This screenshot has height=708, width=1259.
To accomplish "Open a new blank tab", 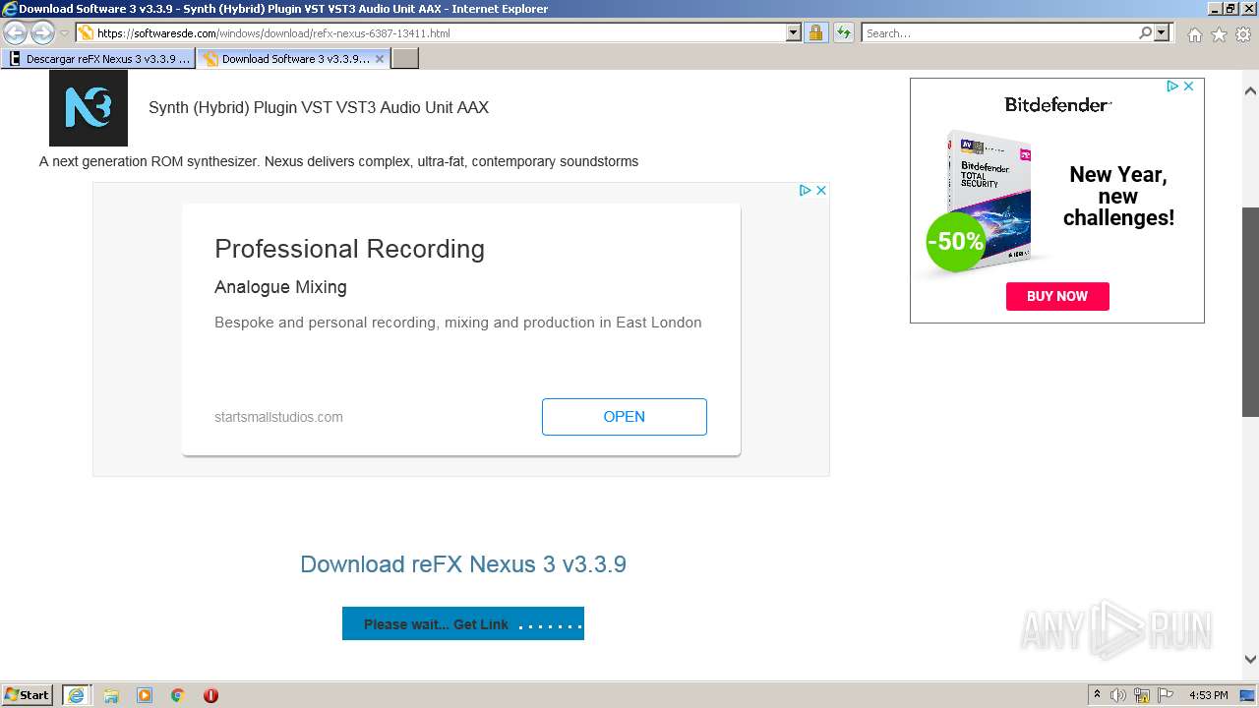I will click(x=405, y=59).
